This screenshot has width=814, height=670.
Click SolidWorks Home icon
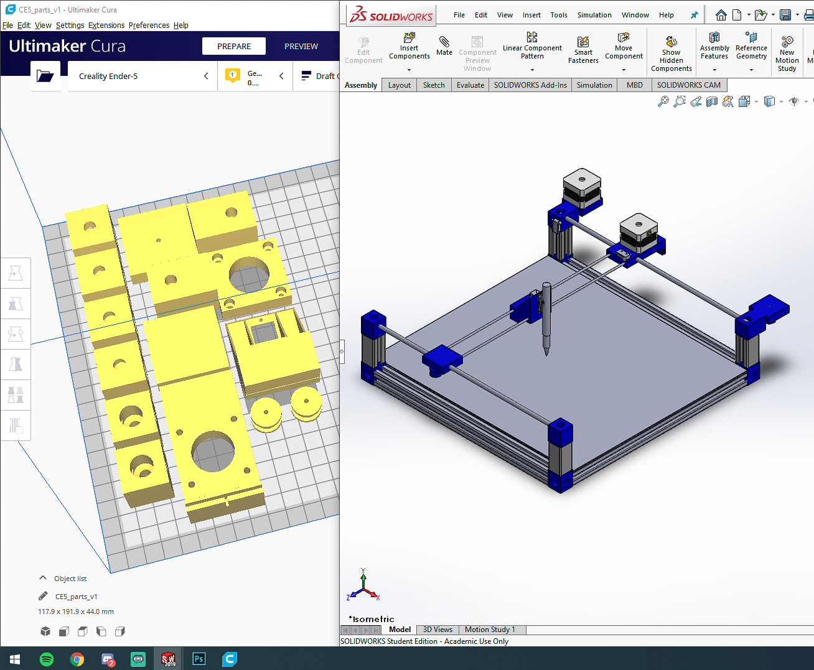pyautogui.click(x=721, y=15)
